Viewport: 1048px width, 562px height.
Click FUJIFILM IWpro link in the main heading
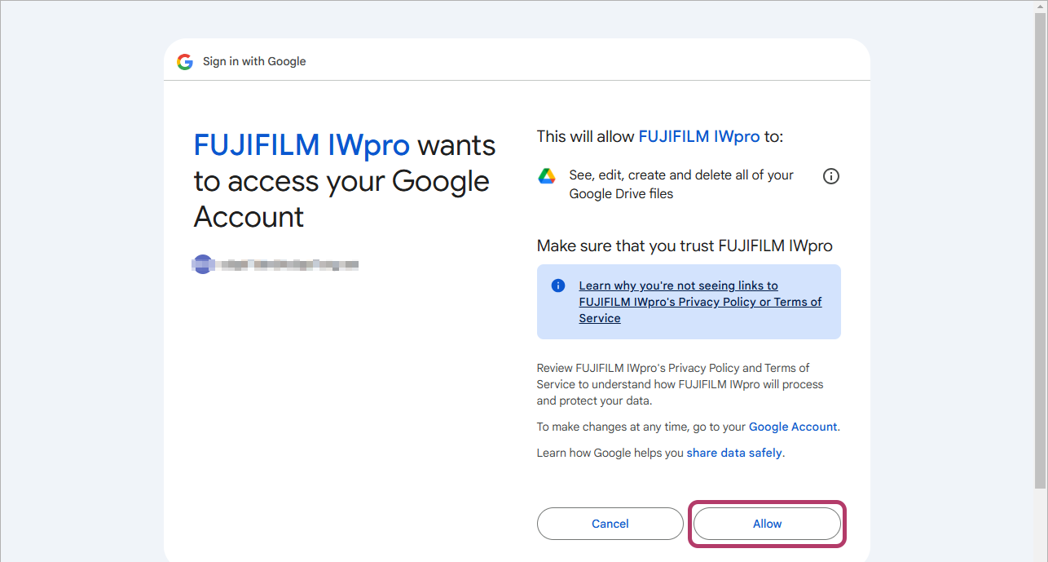[x=302, y=145]
